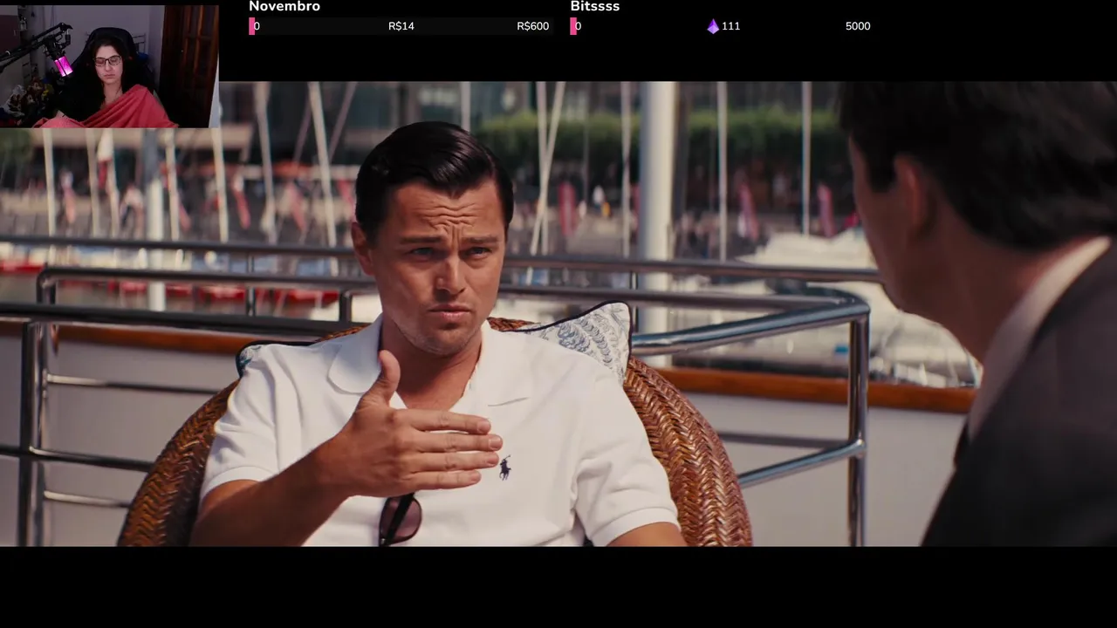Click the R$600 goal target amount
The height and width of the screenshot is (628, 1117).
pos(532,26)
